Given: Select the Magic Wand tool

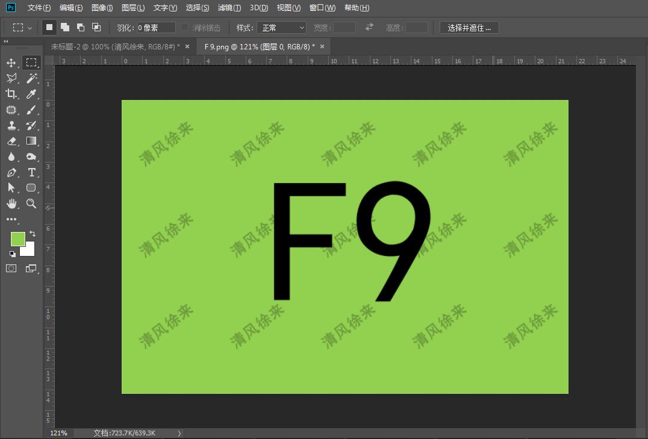Looking at the screenshot, I should 31,78.
